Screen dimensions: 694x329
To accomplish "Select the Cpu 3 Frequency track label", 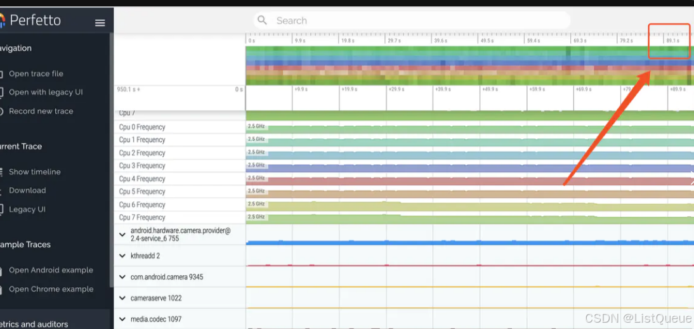I will click(141, 166).
